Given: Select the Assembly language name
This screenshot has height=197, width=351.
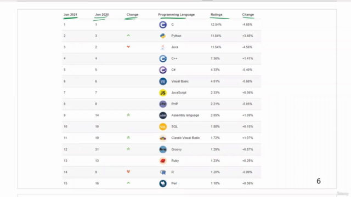Looking at the screenshot, I should pos(185,115).
